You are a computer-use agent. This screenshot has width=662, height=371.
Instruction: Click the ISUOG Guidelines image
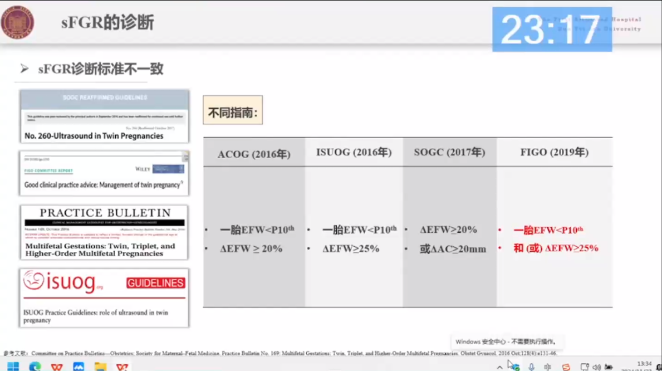click(104, 297)
